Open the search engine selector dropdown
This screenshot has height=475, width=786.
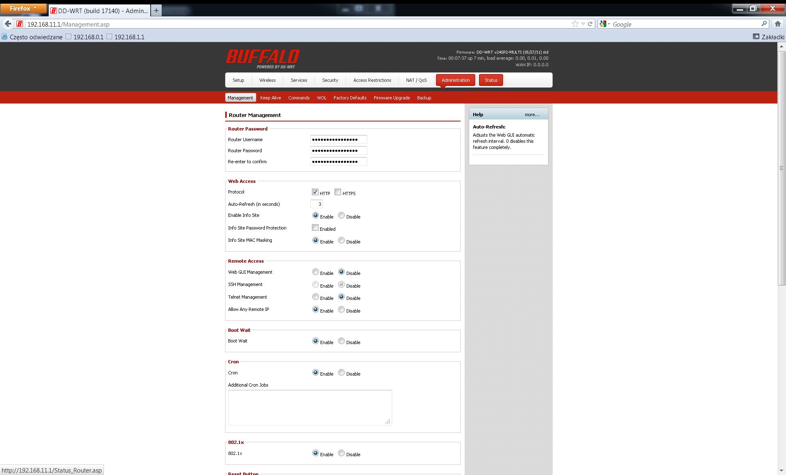tap(605, 24)
